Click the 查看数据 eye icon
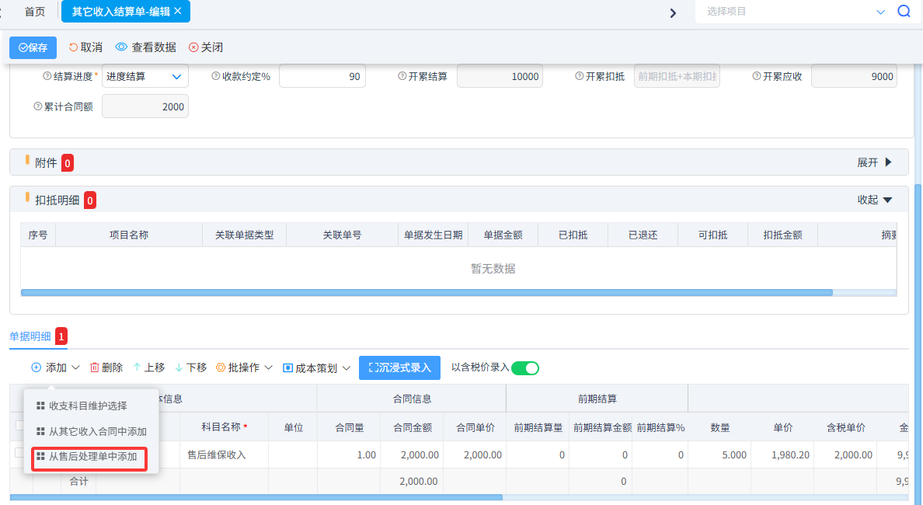 point(120,47)
